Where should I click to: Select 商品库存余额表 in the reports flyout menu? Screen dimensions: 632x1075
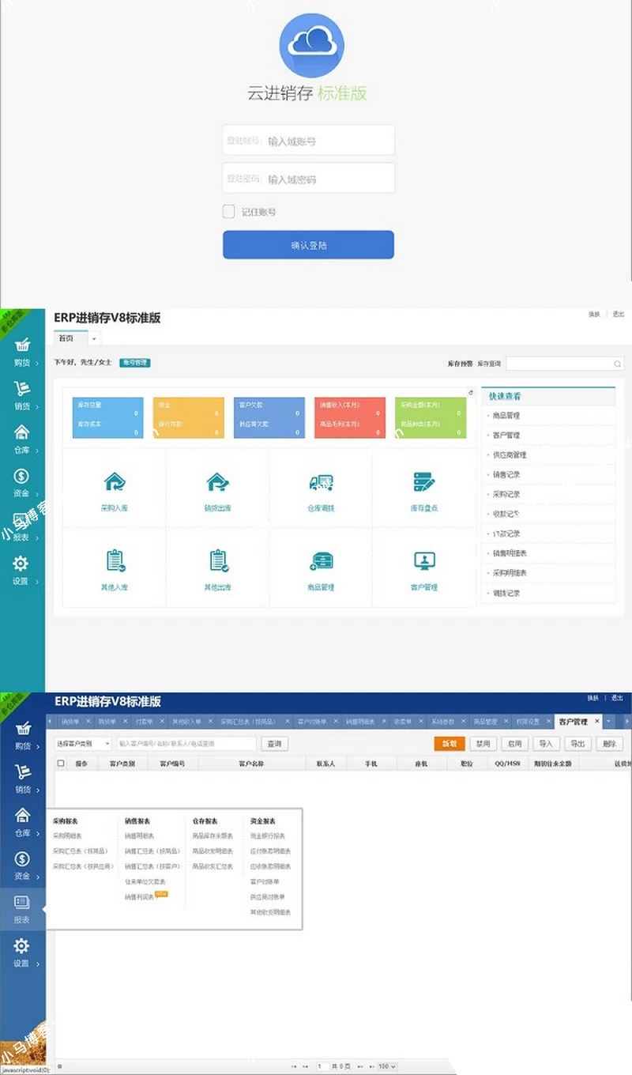[x=213, y=835]
